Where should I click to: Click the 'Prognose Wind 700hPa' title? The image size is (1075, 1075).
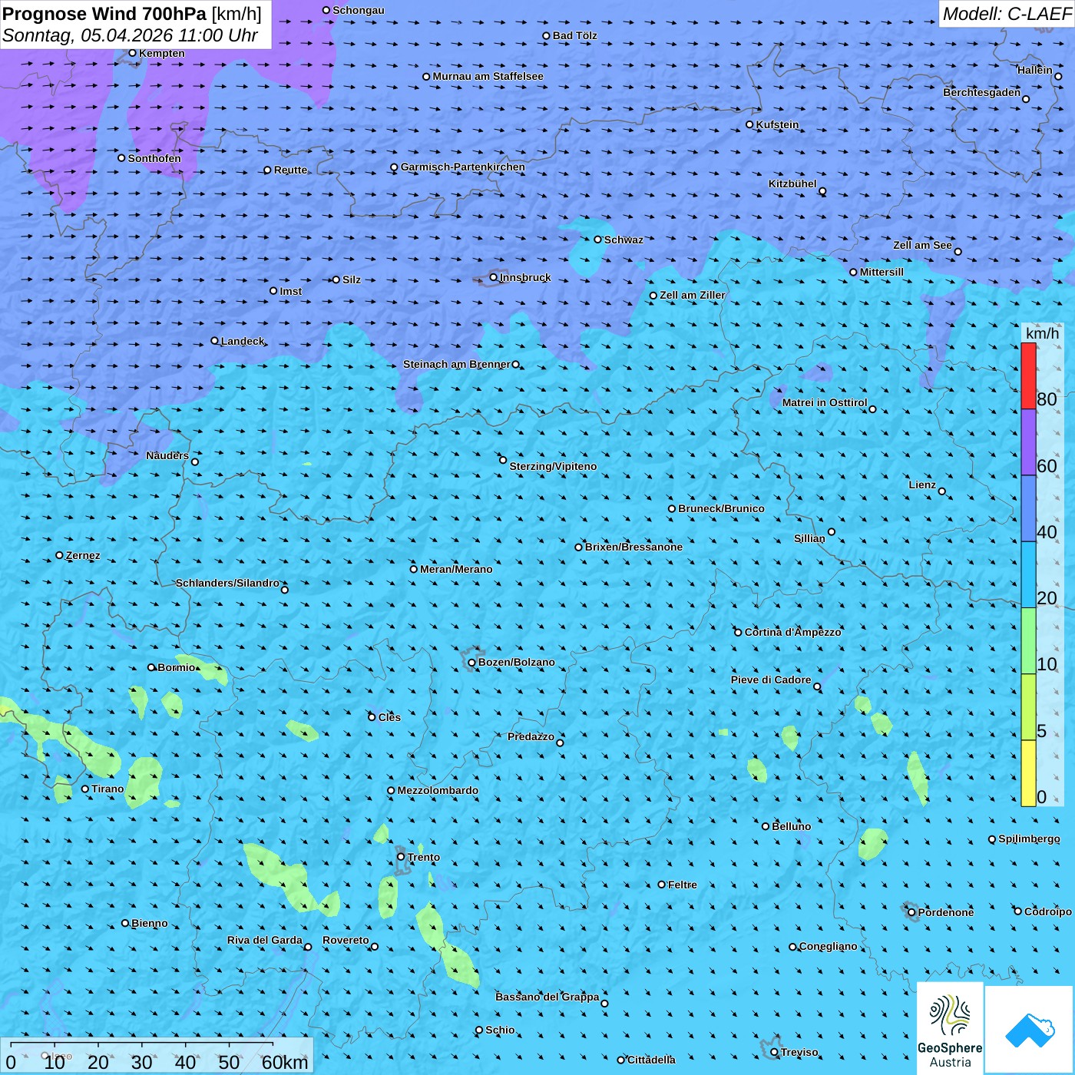click(105, 14)
